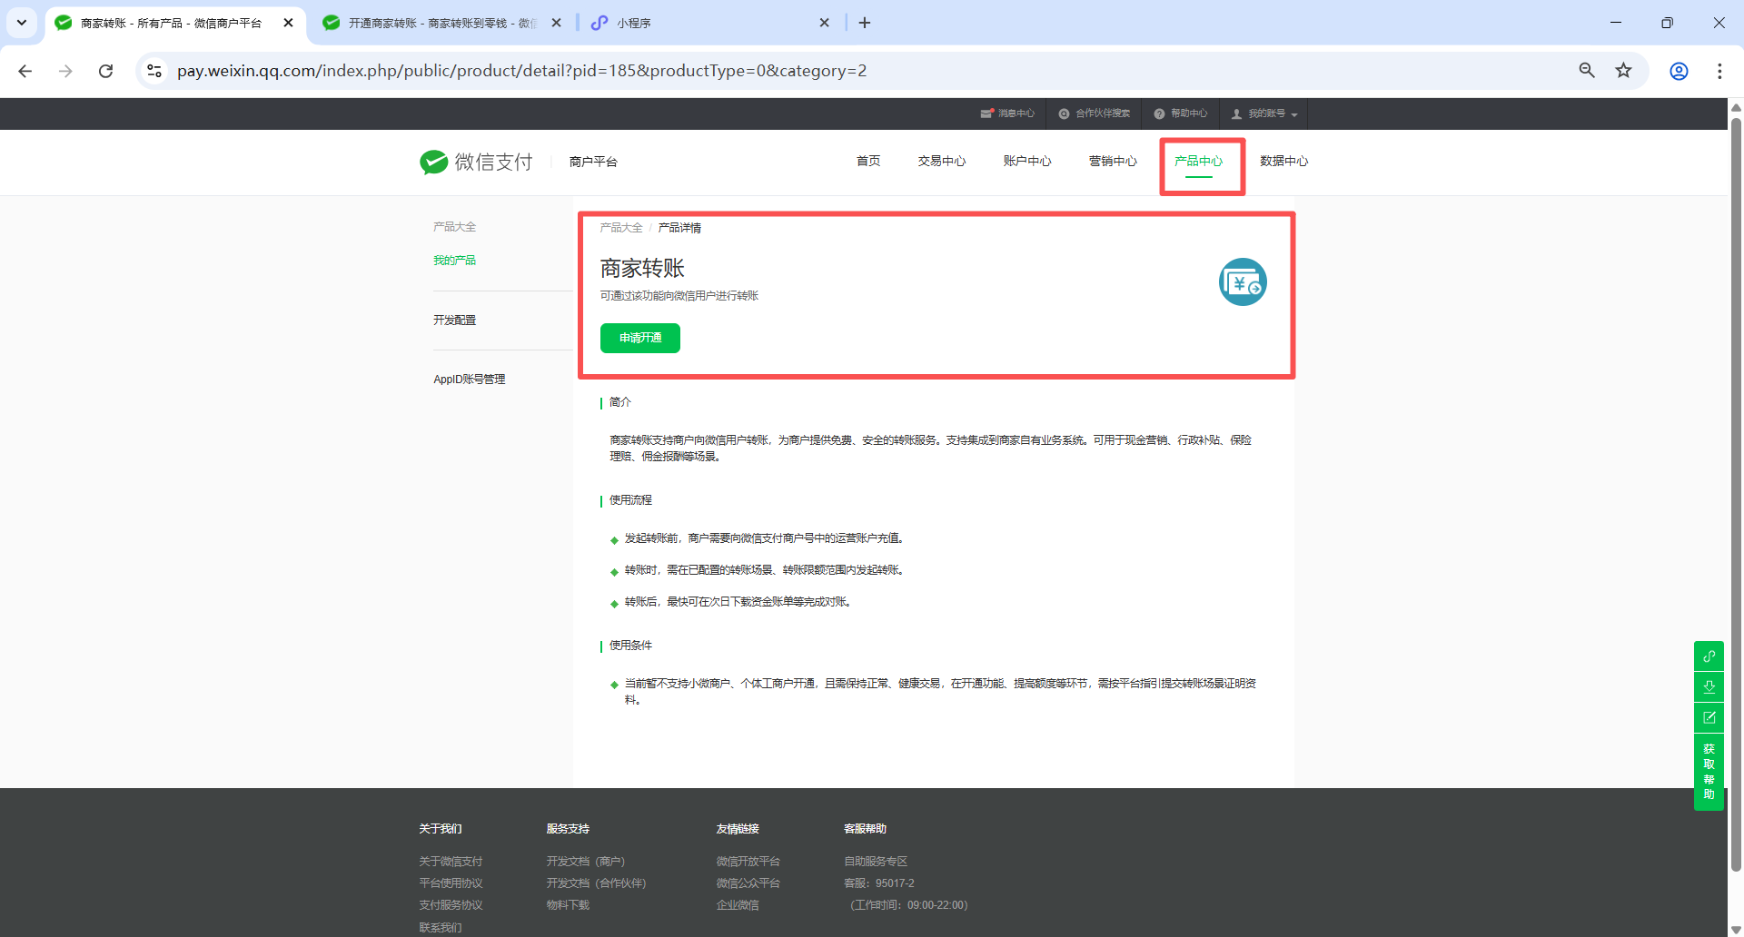Open Chrome three-dot menu
The height and width of the screenshot is (937, 1744).
click(x=1719, y=71)
